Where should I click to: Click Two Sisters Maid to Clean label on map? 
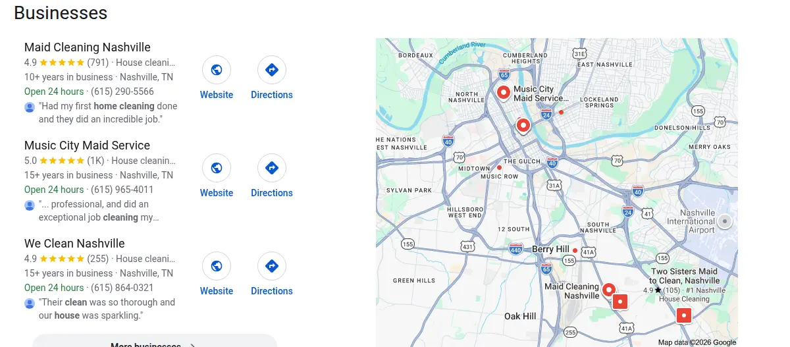(x=684, y=276)
